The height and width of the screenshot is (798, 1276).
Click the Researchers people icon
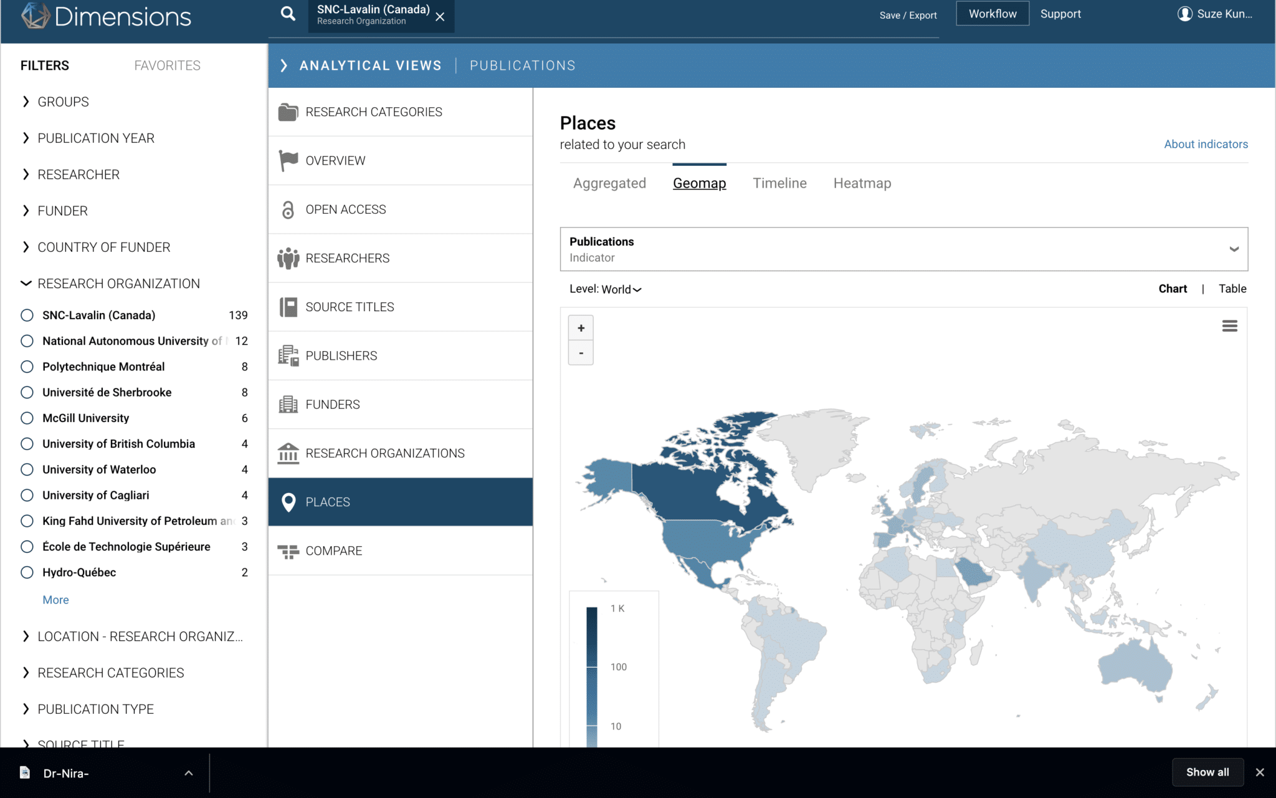click(288, 258)
